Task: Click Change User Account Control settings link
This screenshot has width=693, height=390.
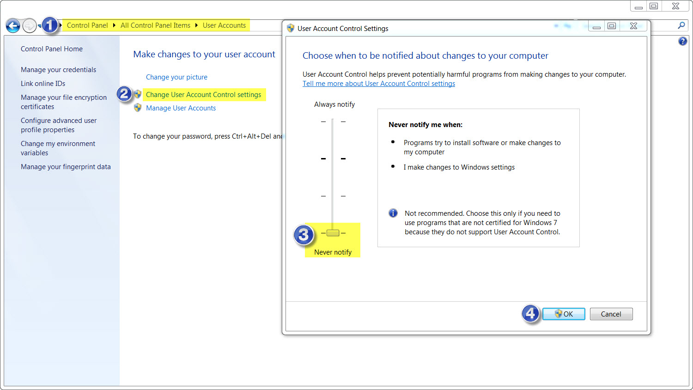Action: click(203, 95)
